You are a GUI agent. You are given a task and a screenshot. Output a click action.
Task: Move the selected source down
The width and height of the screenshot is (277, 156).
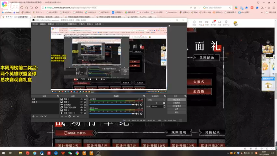78,116
